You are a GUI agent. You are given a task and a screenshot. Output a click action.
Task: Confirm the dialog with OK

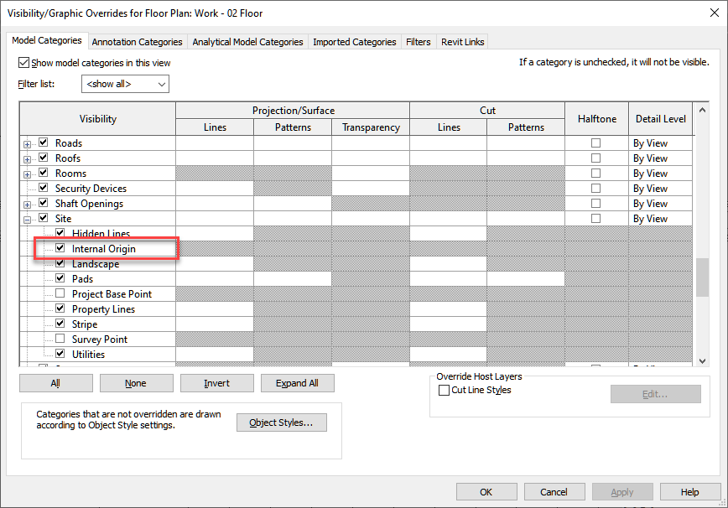click(486, 492)
